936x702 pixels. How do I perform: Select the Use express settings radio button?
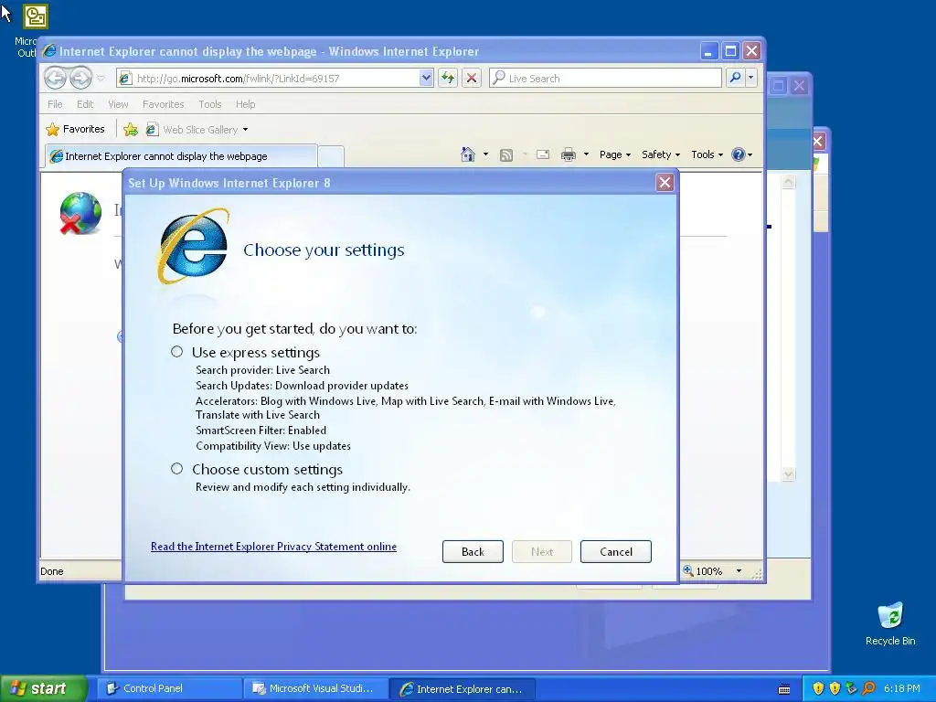176,352
